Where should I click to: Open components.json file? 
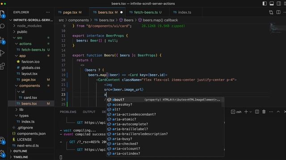pyautogui.click(x=31, y=133)
